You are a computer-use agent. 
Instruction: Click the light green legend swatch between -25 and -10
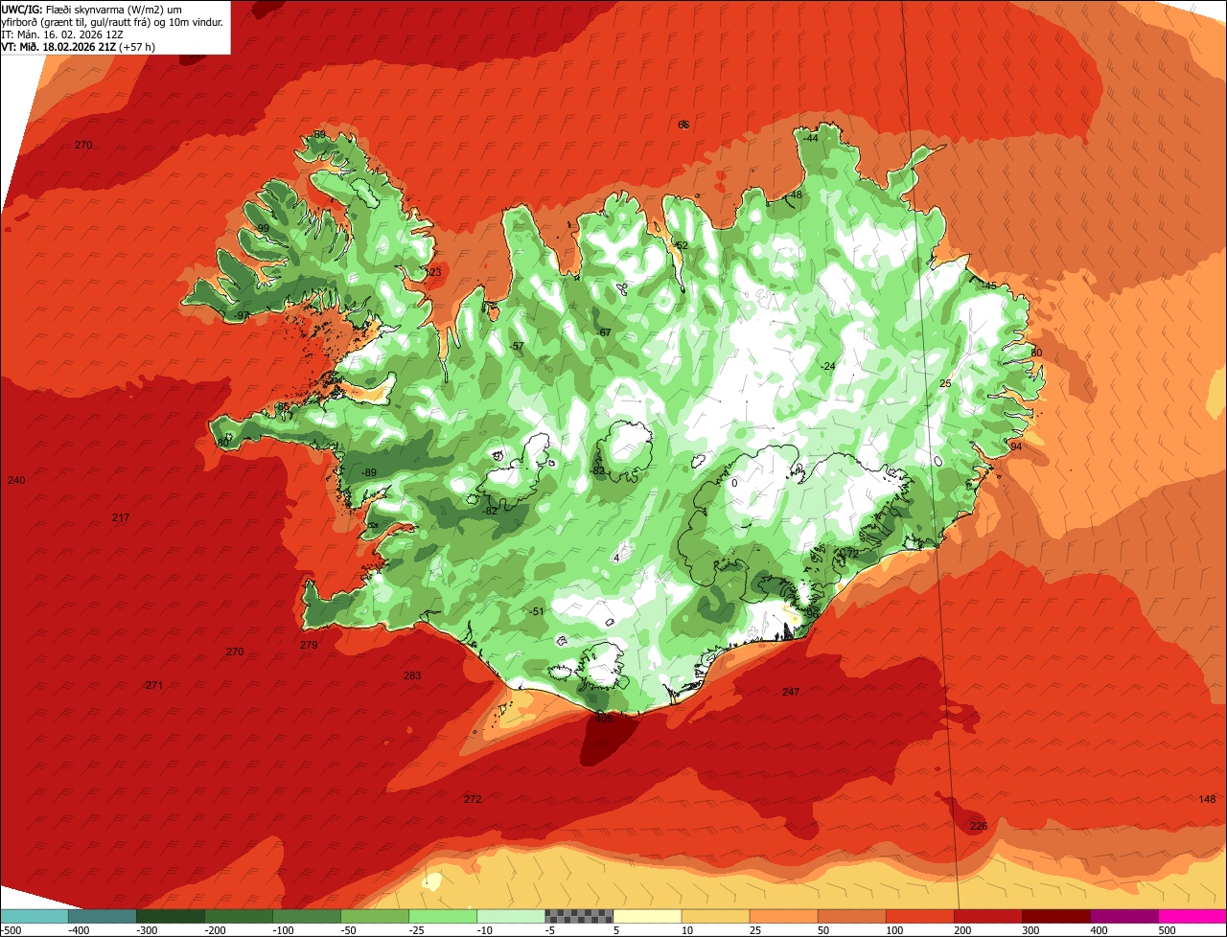pos(443,916)
